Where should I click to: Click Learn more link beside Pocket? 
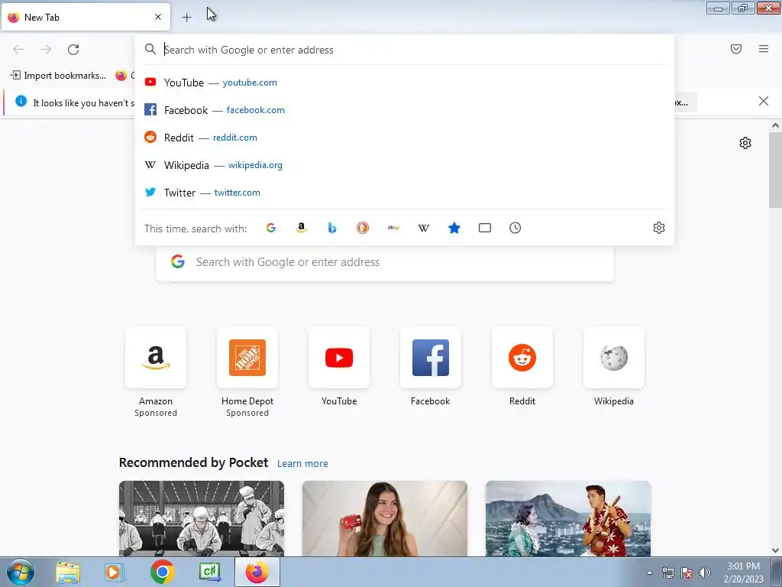[x=302, y=464]
